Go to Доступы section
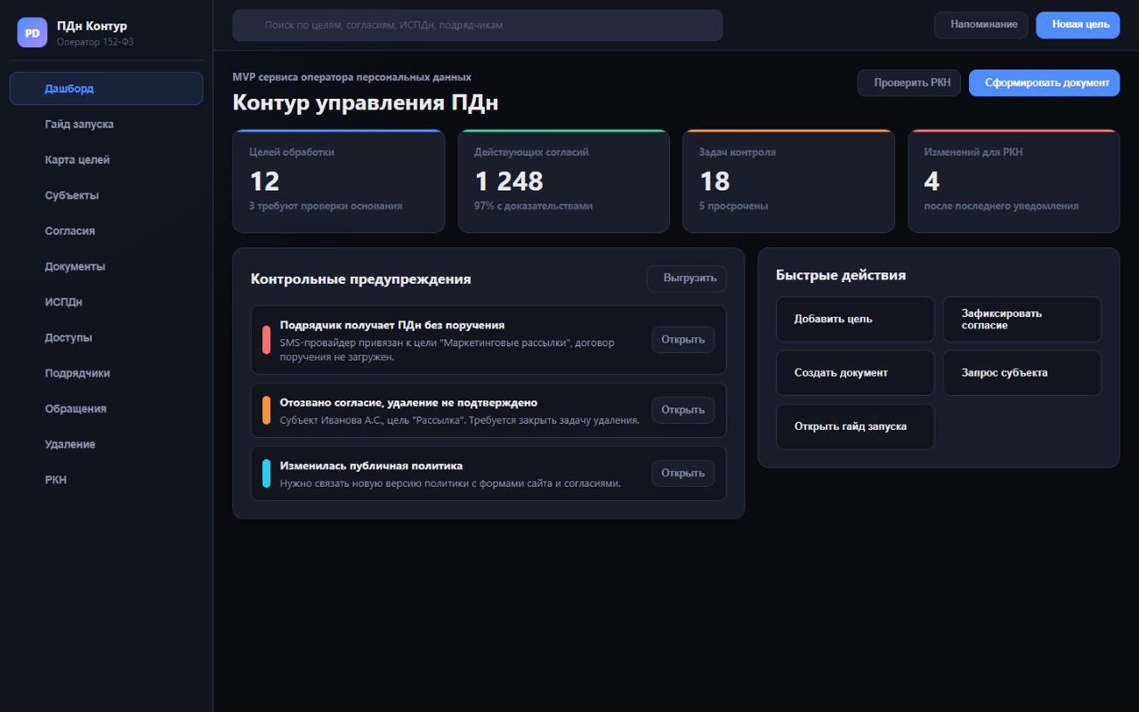 click(106, 337)
